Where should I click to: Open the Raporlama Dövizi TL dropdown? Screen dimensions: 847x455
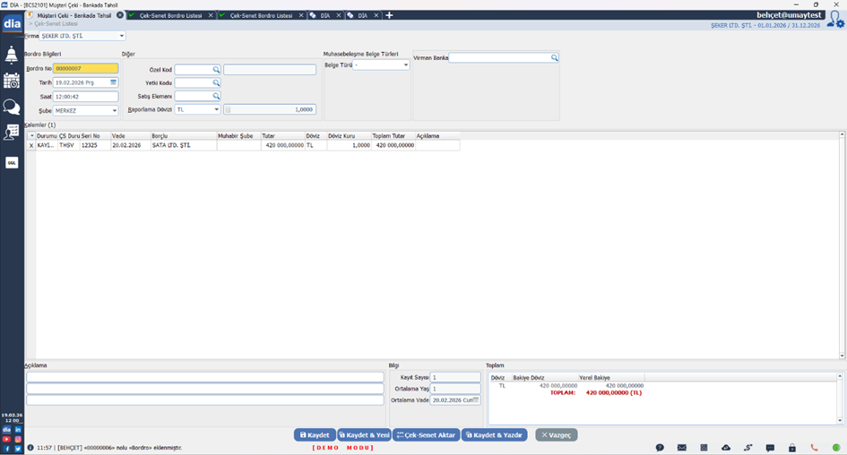[216, 109]
